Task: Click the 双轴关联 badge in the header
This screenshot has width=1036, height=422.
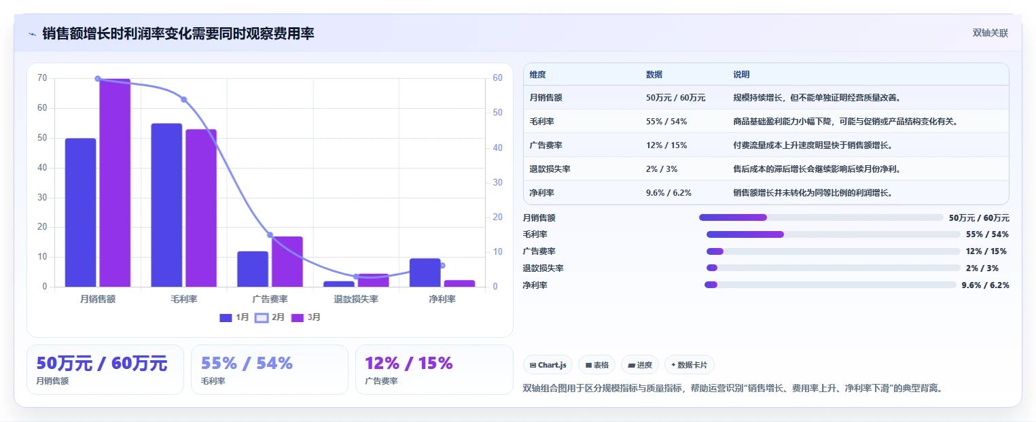Action: click(990, 33)
